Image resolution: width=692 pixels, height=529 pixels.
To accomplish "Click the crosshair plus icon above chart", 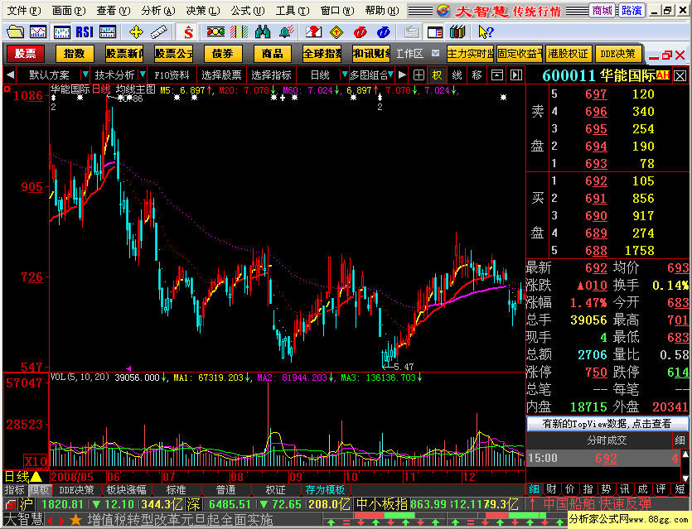I will click(x=419, y=75).
